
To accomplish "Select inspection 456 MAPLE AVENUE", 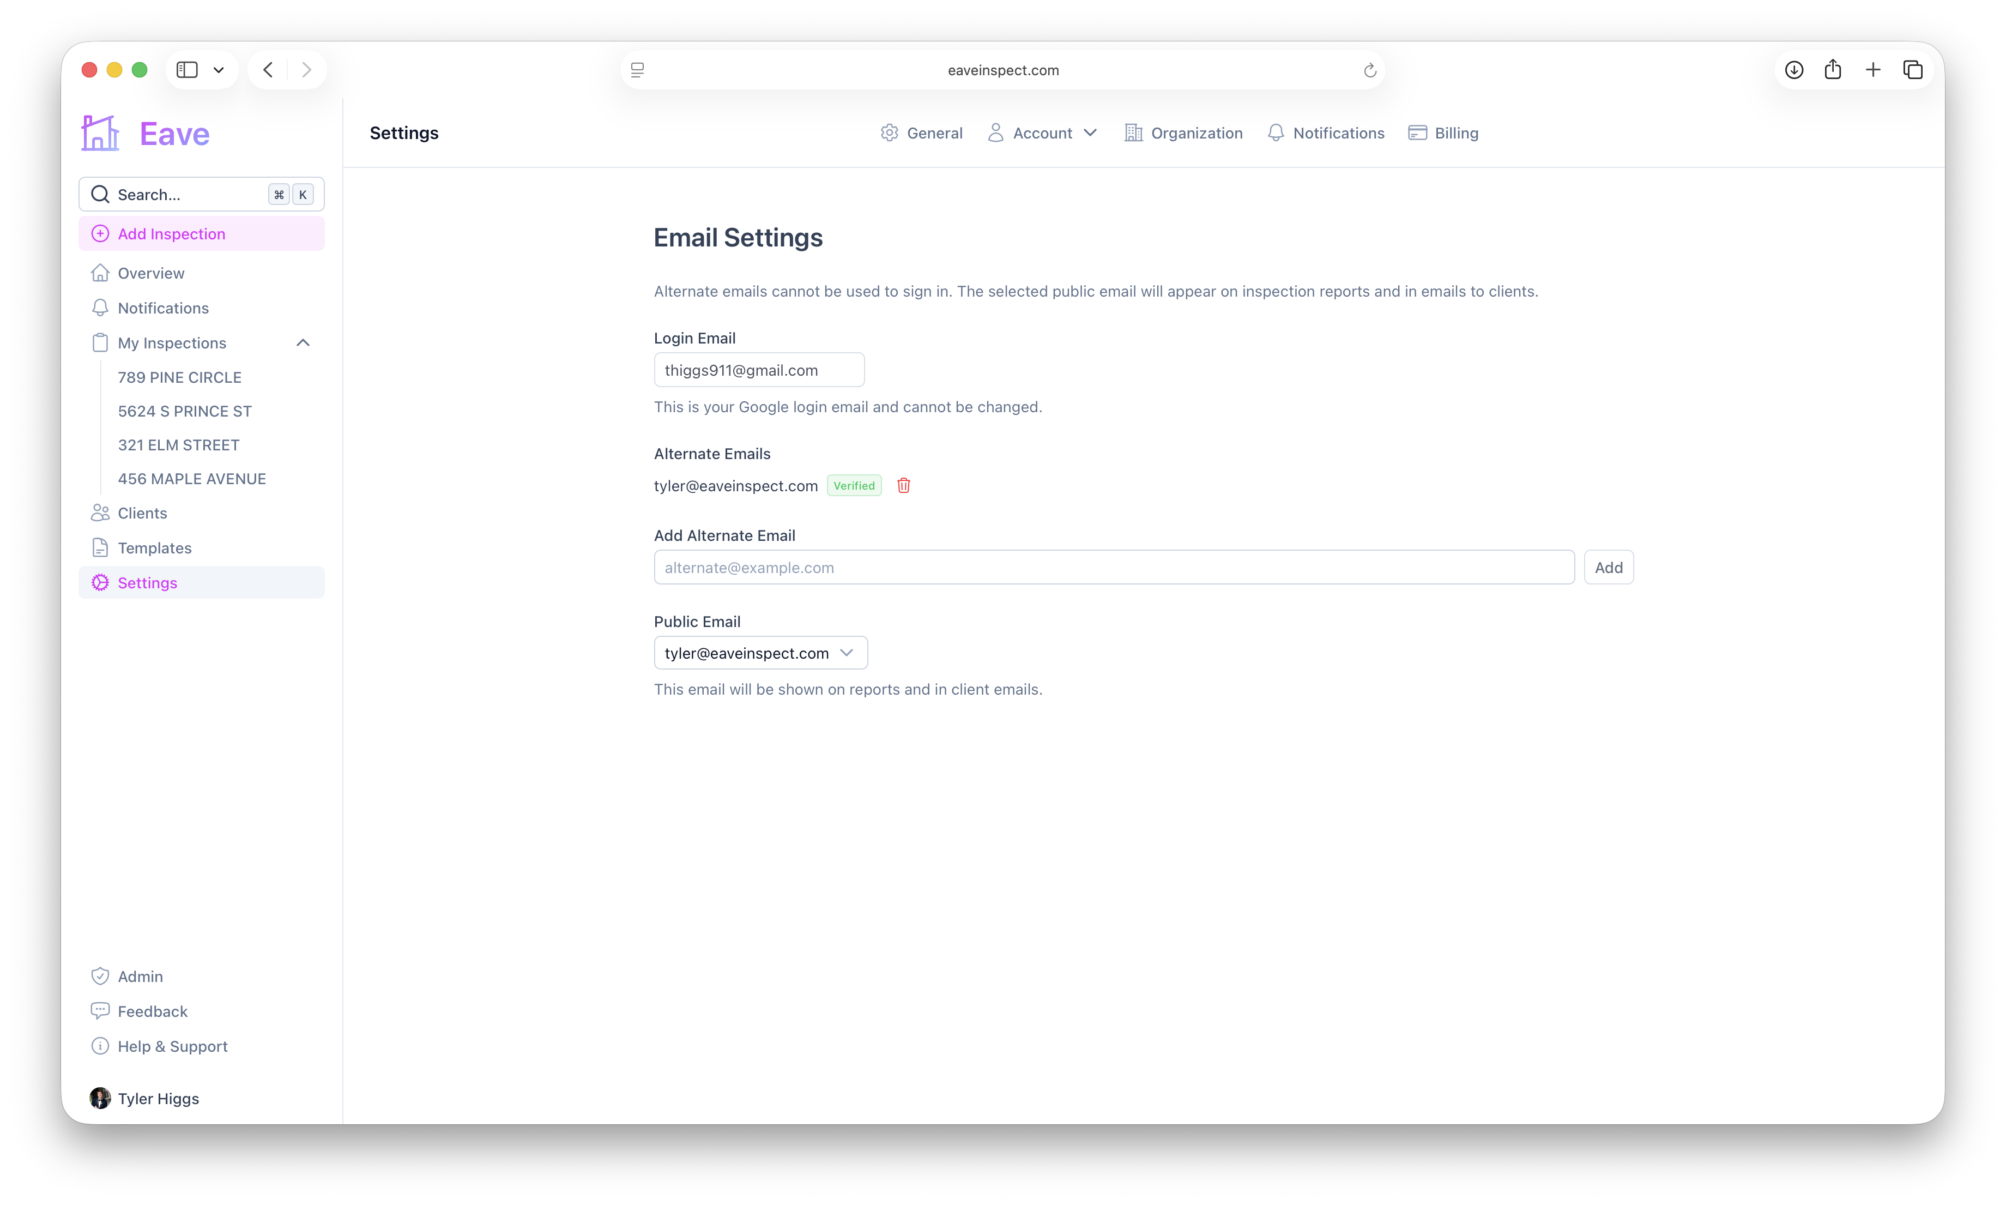I will click(x=191, y=479).
